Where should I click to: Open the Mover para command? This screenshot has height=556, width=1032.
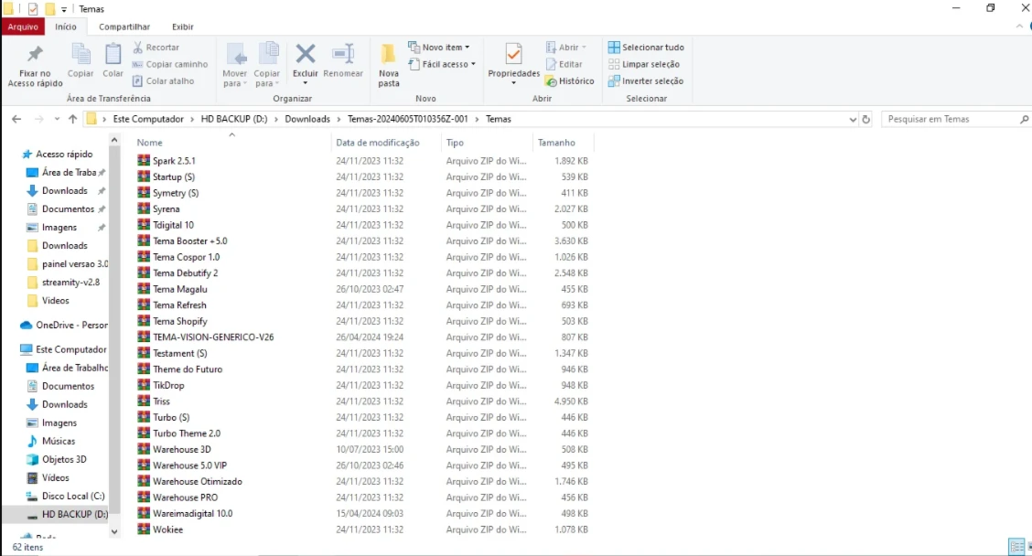pos(235,65)
